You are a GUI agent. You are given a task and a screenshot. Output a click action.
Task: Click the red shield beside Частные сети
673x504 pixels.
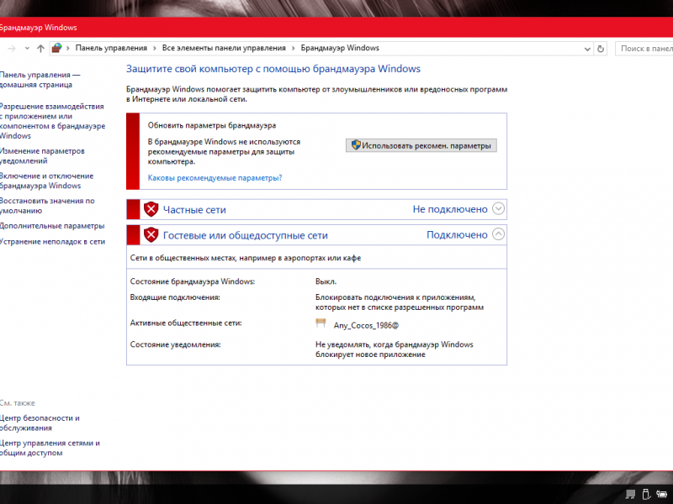tap(151, 209)
